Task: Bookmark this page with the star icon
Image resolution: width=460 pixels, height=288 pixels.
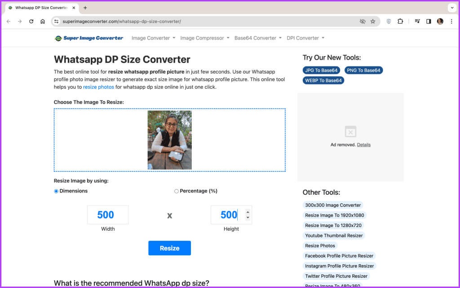Action: pos(373,22)
